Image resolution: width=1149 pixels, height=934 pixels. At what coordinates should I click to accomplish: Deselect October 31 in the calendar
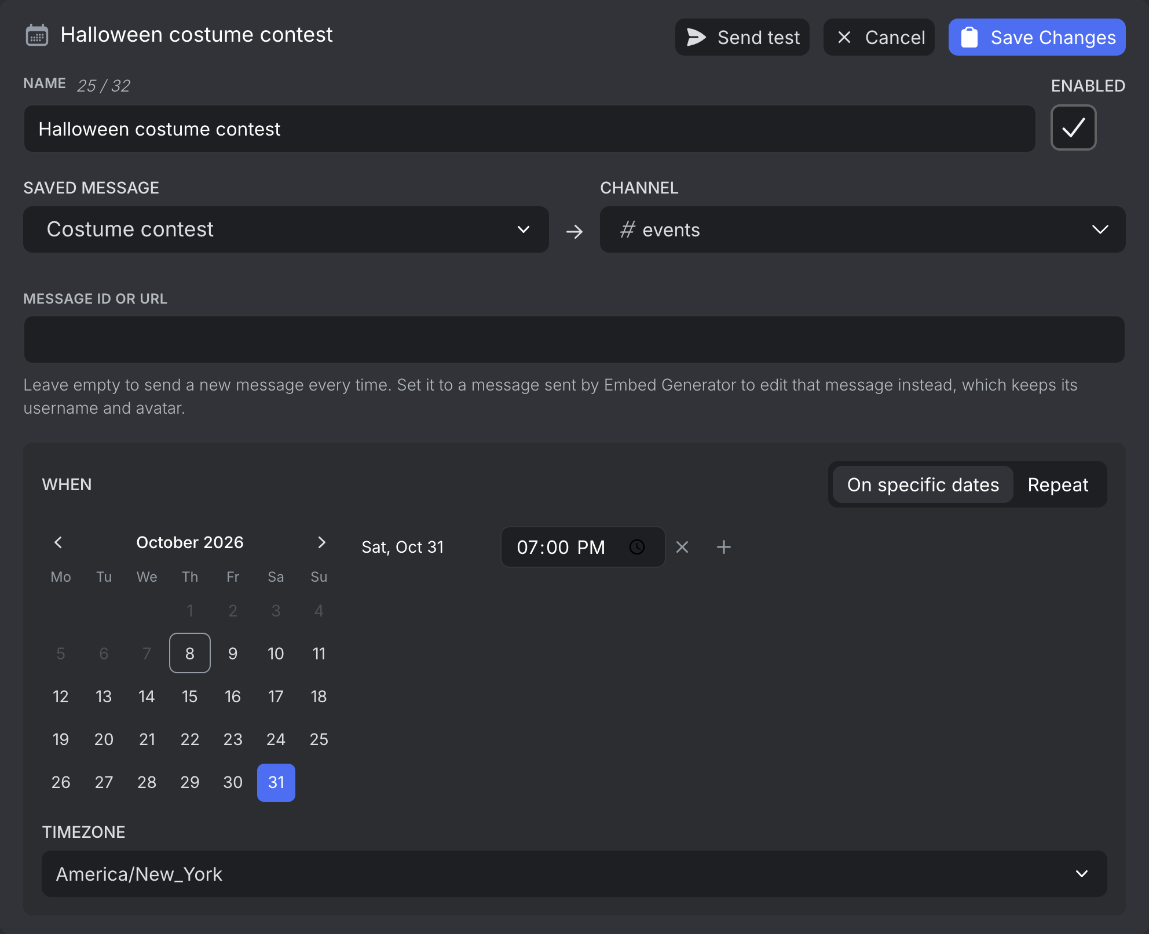(x=276, y=782)
